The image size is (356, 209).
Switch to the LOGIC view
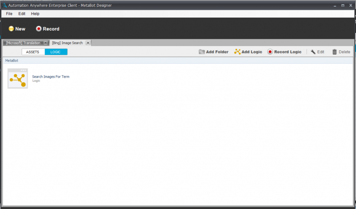(56, 52)
